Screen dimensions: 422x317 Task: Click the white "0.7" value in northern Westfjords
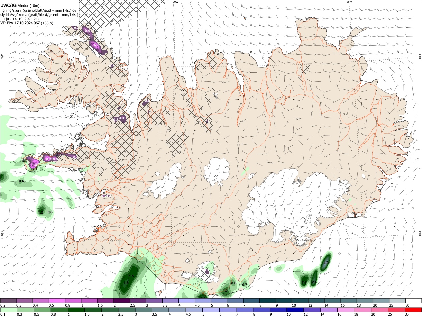[96, 45]
